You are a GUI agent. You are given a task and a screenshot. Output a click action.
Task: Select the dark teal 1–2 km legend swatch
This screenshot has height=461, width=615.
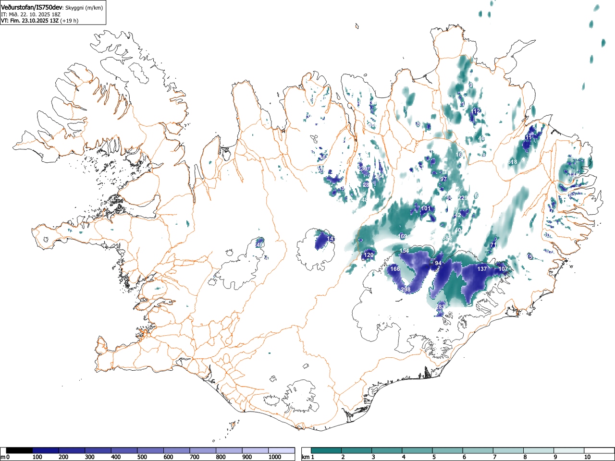click(x=326, y=450)
